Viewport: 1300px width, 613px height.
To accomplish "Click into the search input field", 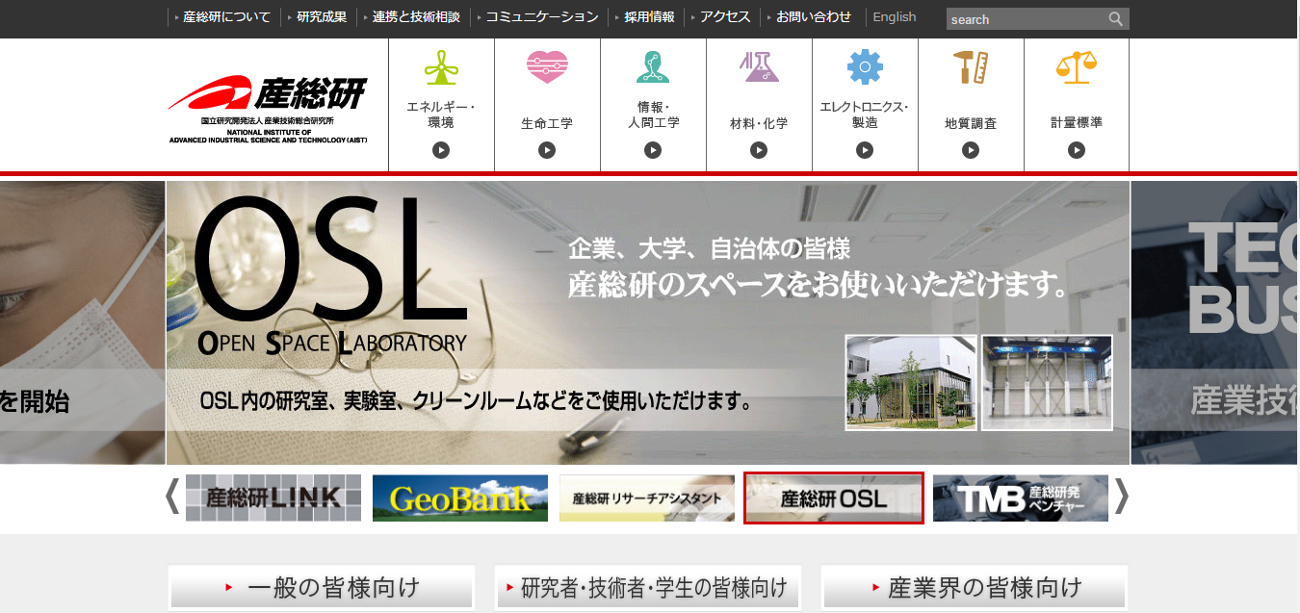I will (x=1026, y=19).
